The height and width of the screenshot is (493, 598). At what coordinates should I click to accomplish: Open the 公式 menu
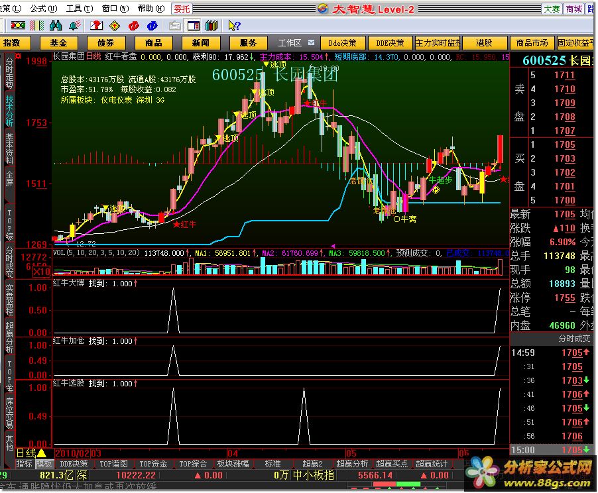coord(44,9)
